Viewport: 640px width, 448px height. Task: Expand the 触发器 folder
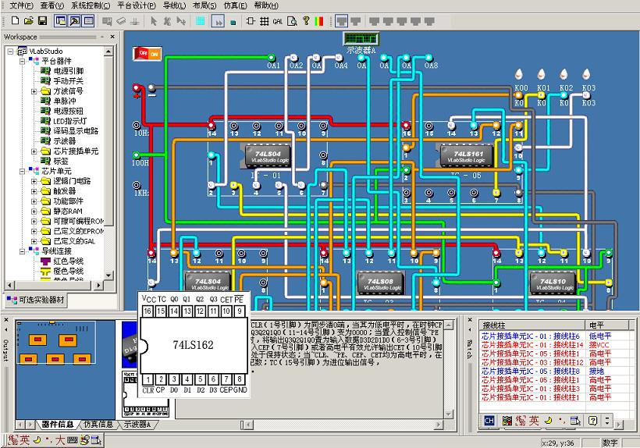(x=34, y=191)
